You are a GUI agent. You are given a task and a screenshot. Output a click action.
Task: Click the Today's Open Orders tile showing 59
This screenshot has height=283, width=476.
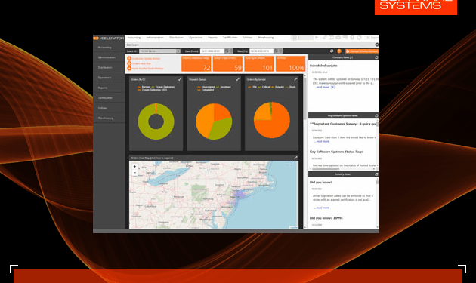coord(227,63)
